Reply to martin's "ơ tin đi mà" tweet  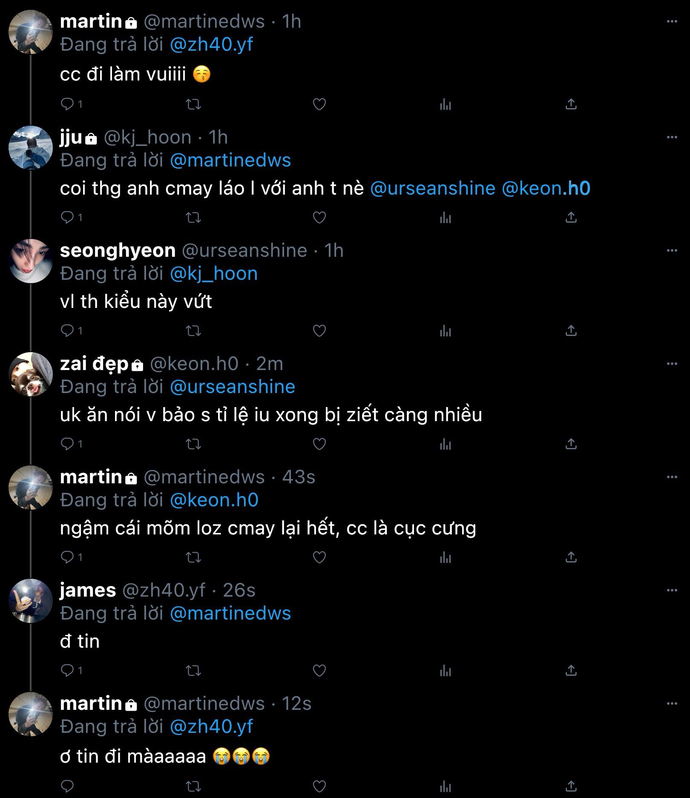(x=68, y=786)
